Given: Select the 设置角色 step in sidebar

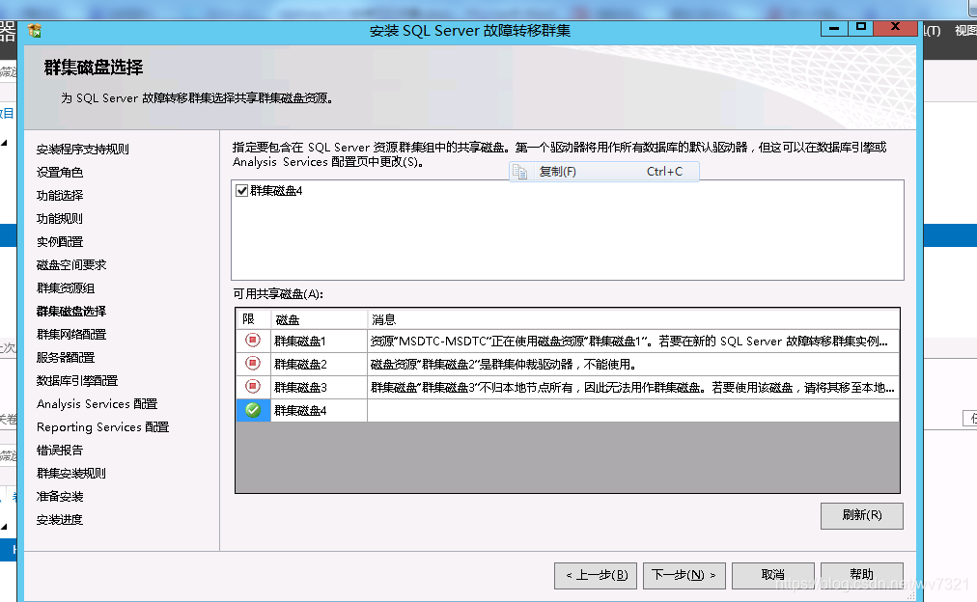Looking at the screenshot, I should (x=59, y=173).
